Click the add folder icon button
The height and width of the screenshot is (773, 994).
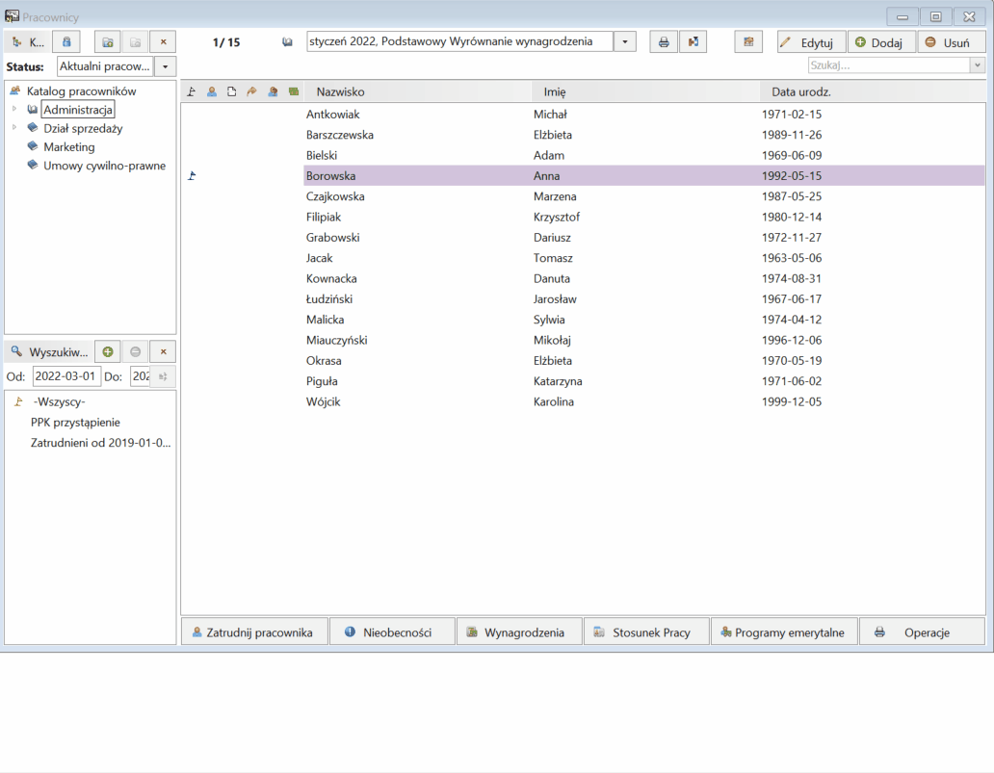[108, 42]
